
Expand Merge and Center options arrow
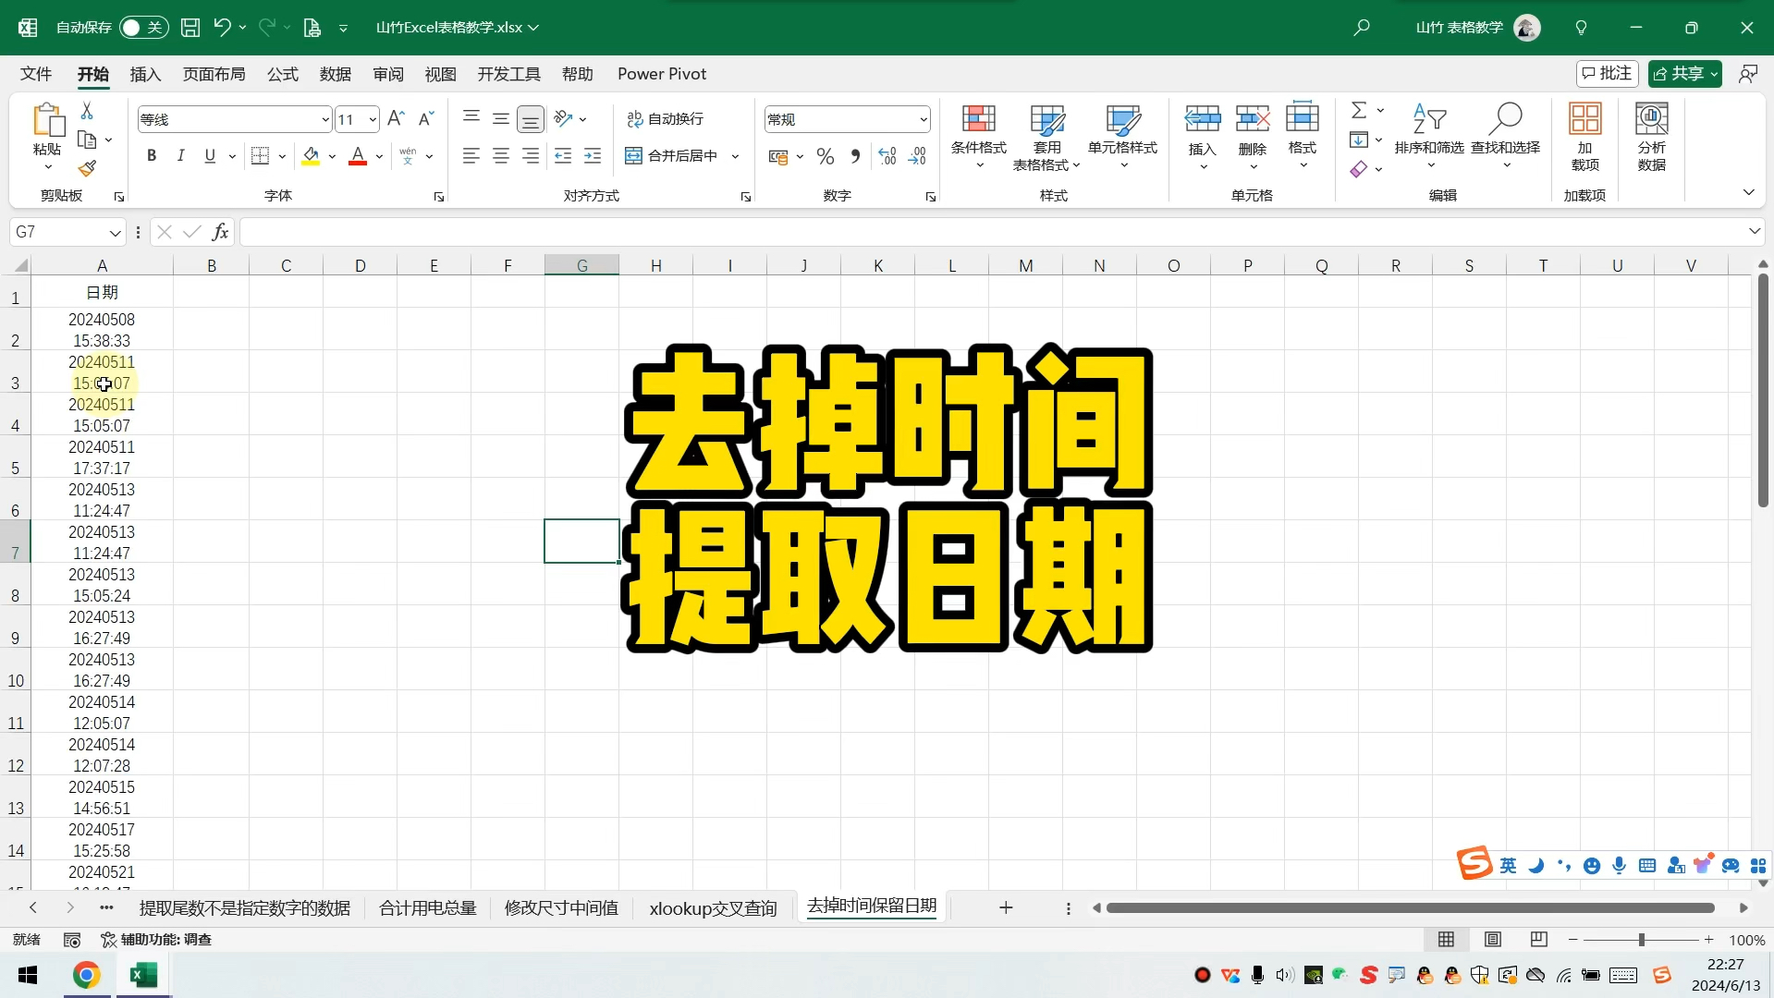[736, 156]
